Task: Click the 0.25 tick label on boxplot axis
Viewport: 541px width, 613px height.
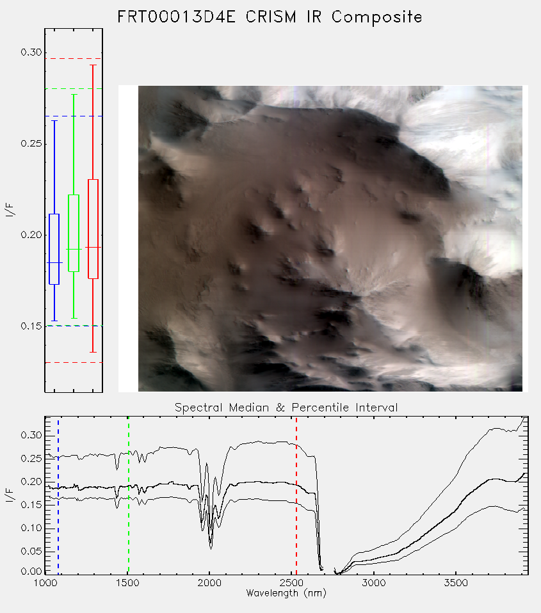Action: pos(31,143)
